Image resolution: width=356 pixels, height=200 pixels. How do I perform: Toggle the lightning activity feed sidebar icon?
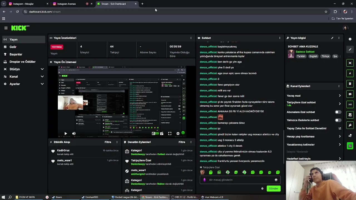click(x=350, y=73)
